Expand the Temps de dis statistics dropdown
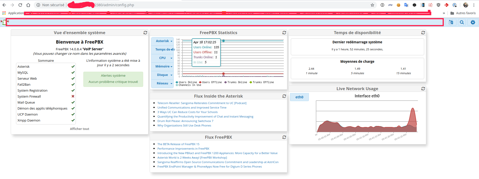 (x=162, y=50)
